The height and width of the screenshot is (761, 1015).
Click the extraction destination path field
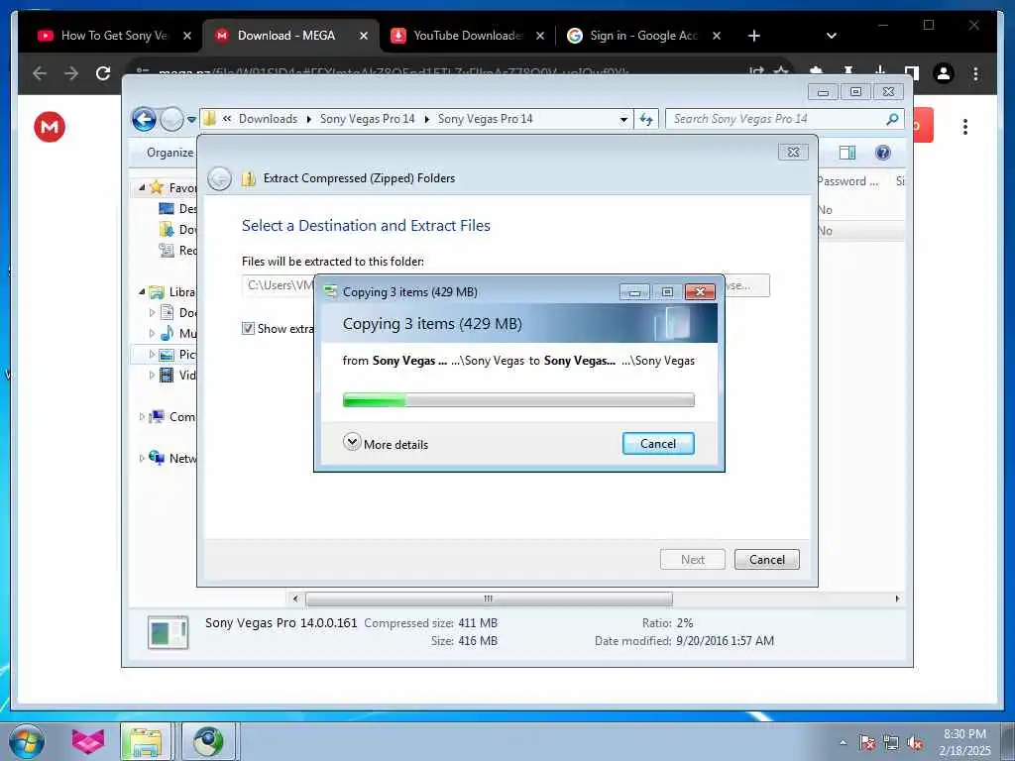click(x=279, y=285)
